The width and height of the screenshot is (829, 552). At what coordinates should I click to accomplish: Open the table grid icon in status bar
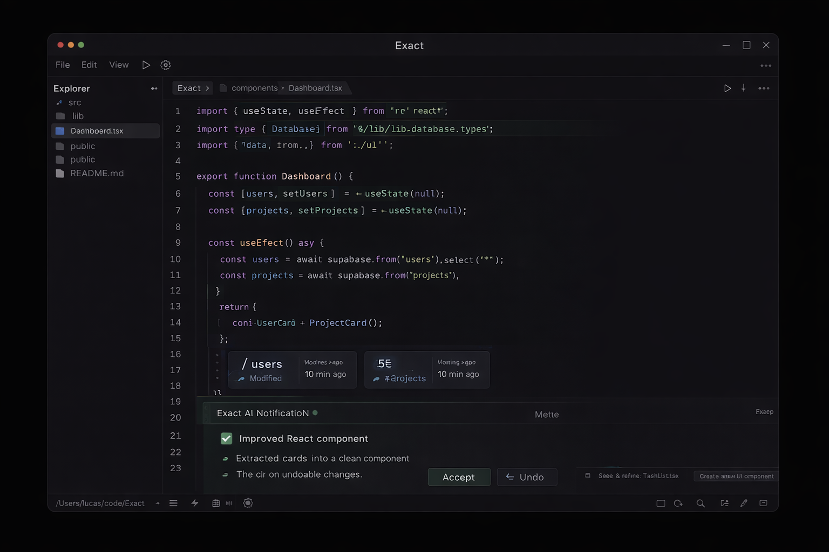click(x=216, y=503)
